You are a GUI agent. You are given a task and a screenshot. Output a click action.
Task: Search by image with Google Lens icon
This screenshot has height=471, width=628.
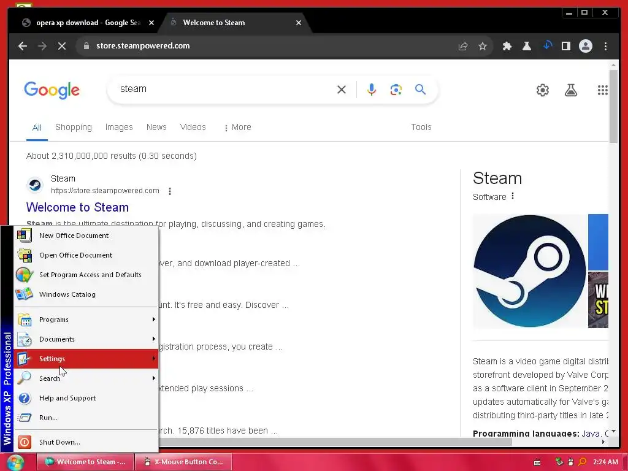(396, 90)
